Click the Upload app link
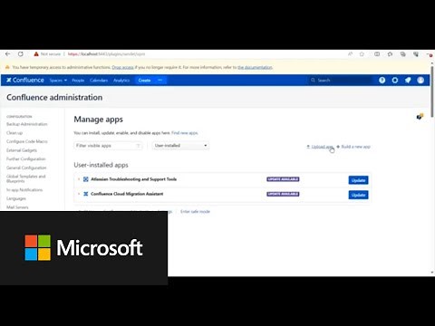Image resolution: width=435 pixels, height=326 pixels. (x=320, y=147)
